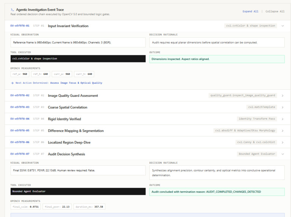Click quality_guard.inspect_image_quality_guard tool tag
The height and width of the screenshot is (217, 291).
242,95
